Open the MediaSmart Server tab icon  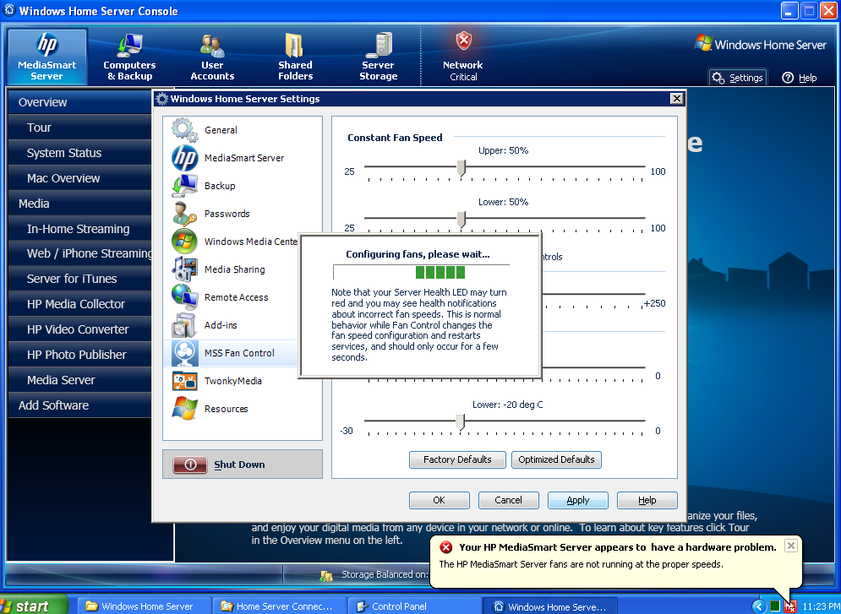(47, 45)
